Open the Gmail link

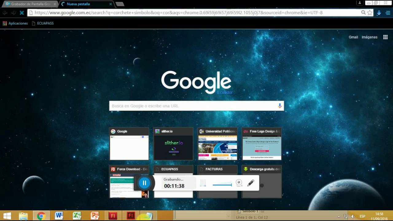[x=353, y=37]
